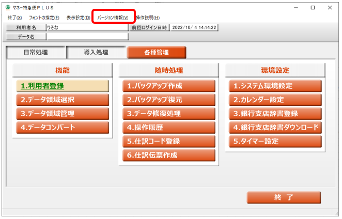The width and height of the screenshot is (342, 219).
Task: Minimize the マネー特急便PLUS window
Action: pyautogui.click(x=296, y=8)
